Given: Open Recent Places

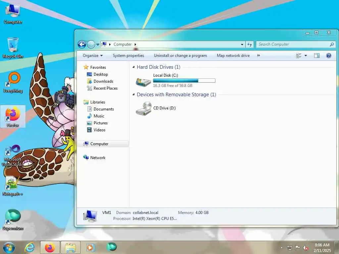Looking at the screenshot, I should point(106,88).
